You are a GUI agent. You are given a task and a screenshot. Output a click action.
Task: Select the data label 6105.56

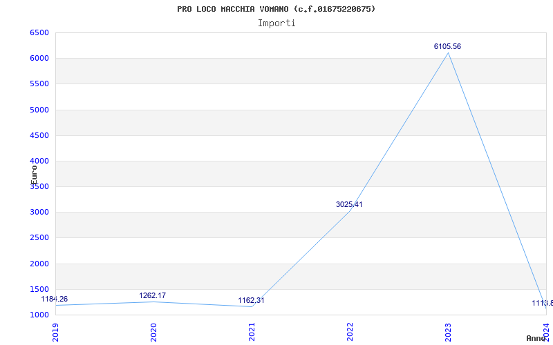tap(447, 46)
